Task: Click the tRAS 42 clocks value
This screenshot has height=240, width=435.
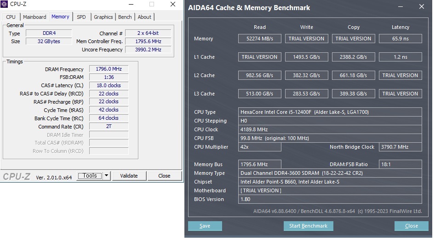Action: [x=109, y=110]
